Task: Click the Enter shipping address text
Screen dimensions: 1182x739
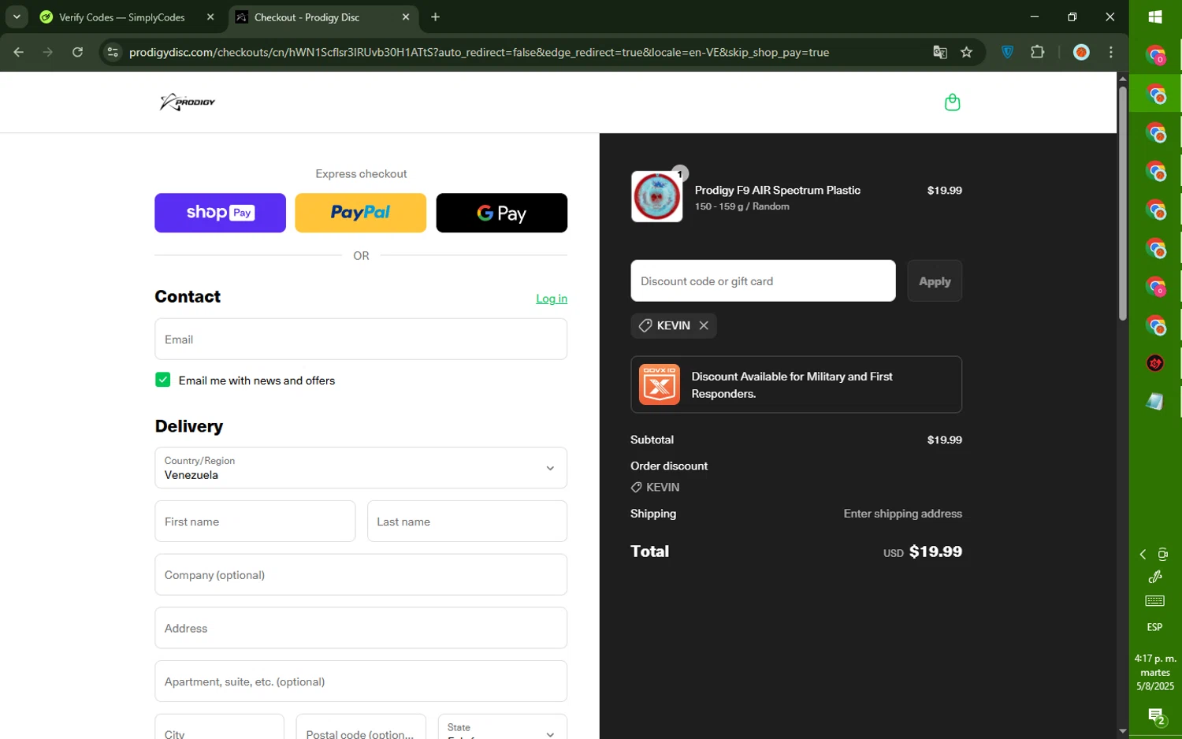Action: [x=902, y=514]
